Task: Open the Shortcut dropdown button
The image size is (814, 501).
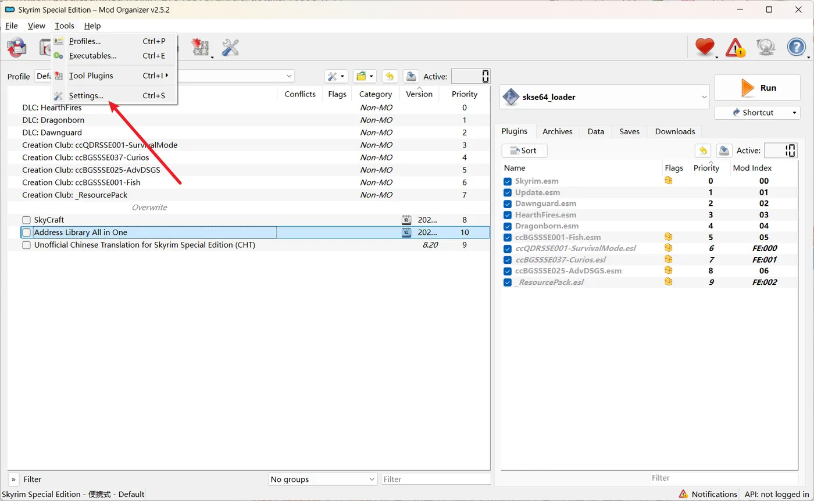Action: [x=757, y=112]
